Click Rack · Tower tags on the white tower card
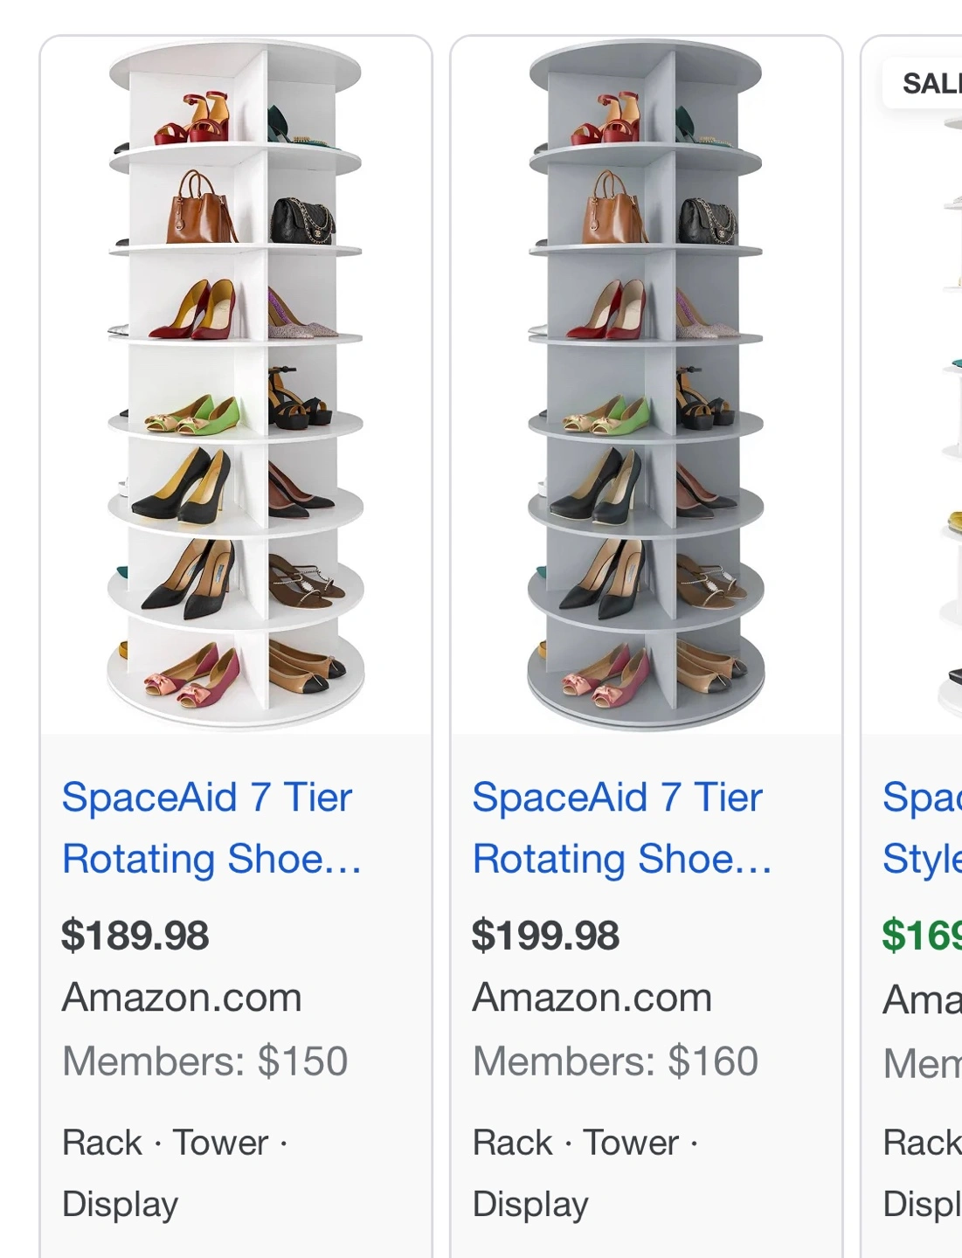The height and width of the screenshot is (1258, 962). pos(175,1143)
